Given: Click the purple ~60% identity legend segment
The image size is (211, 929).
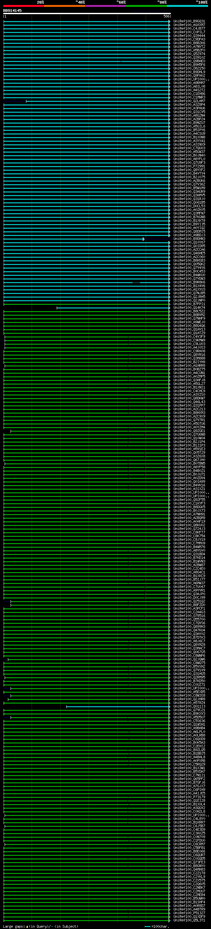Looking at the screenshot, I should (106, 6).
